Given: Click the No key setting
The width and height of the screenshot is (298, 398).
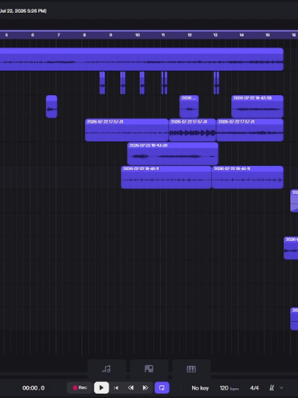Looking at the screenshot, I should [200, 388].
